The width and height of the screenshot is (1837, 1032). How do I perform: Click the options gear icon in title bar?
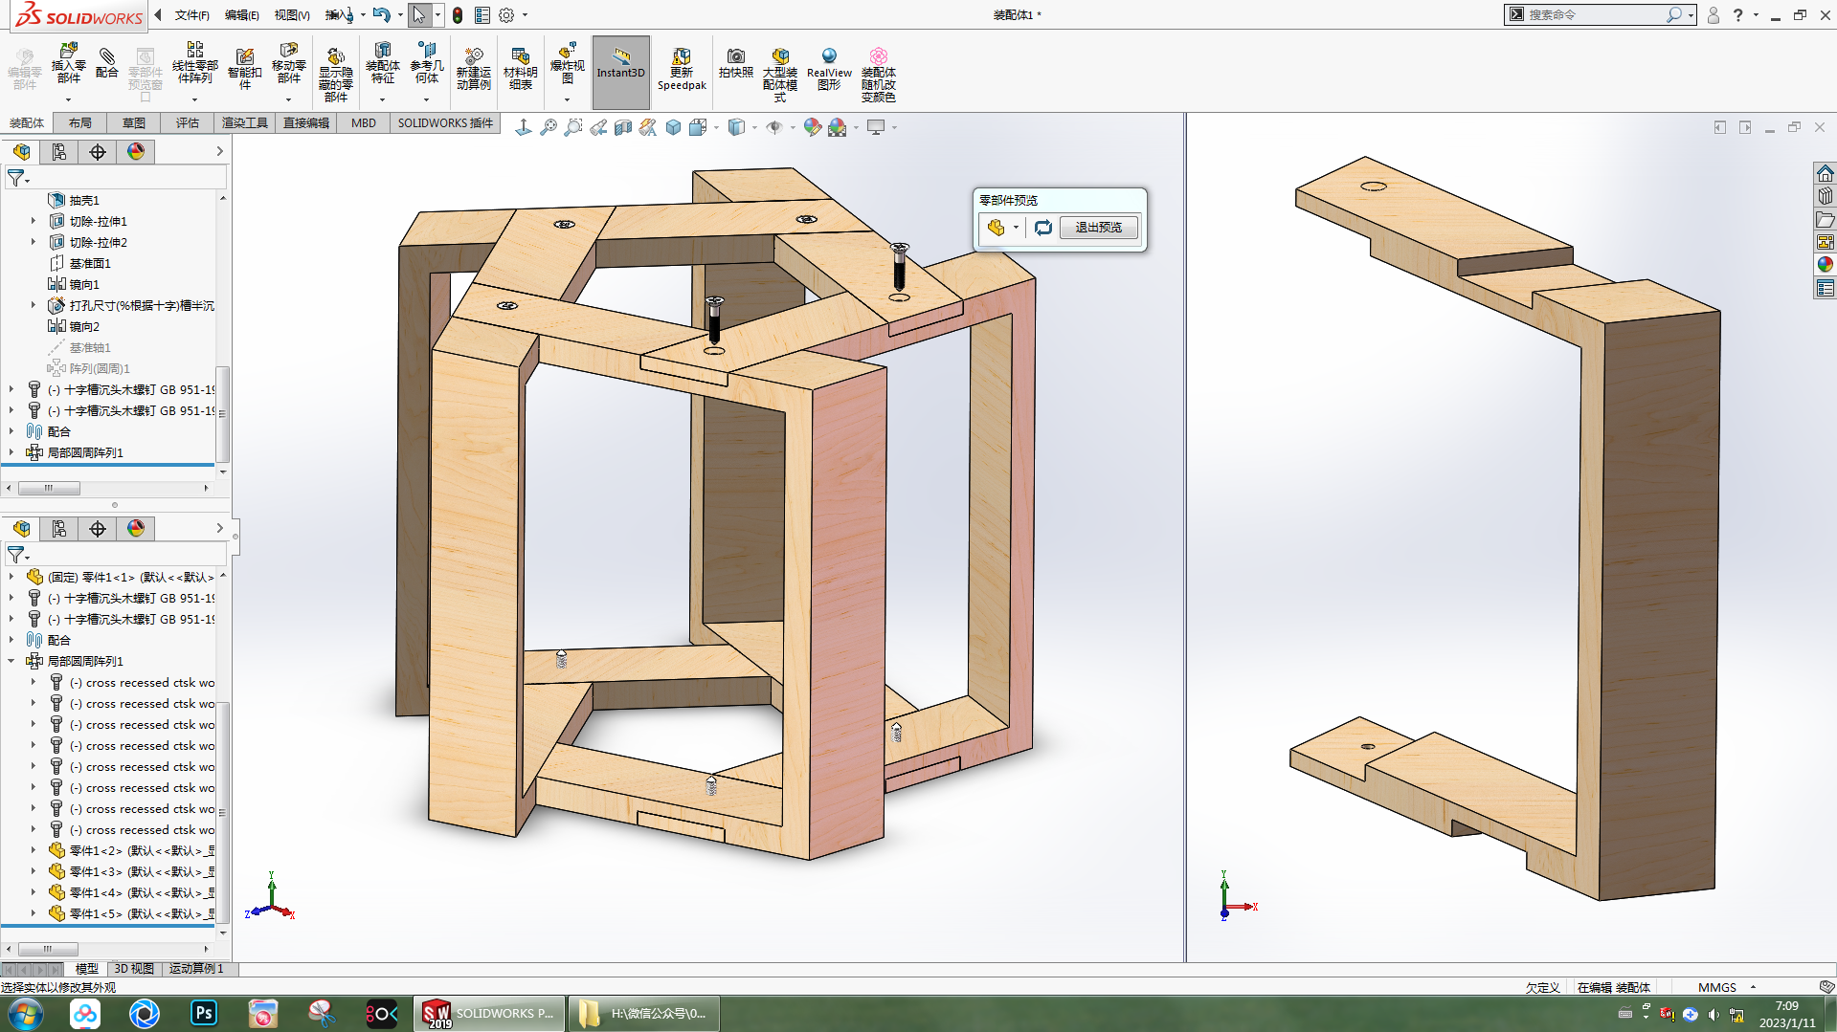tap(506, 15)
